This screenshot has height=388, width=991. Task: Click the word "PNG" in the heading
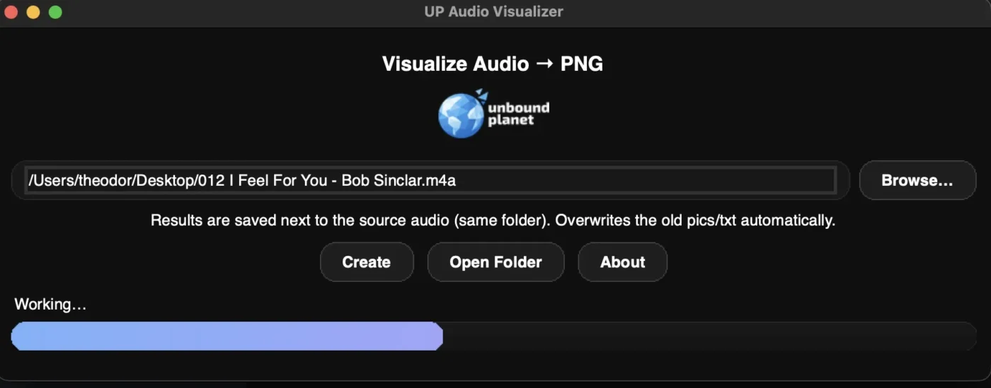click(581, 64)
